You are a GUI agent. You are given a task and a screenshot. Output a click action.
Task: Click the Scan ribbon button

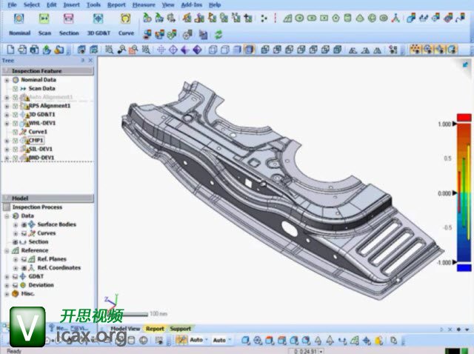coord(44,24)
